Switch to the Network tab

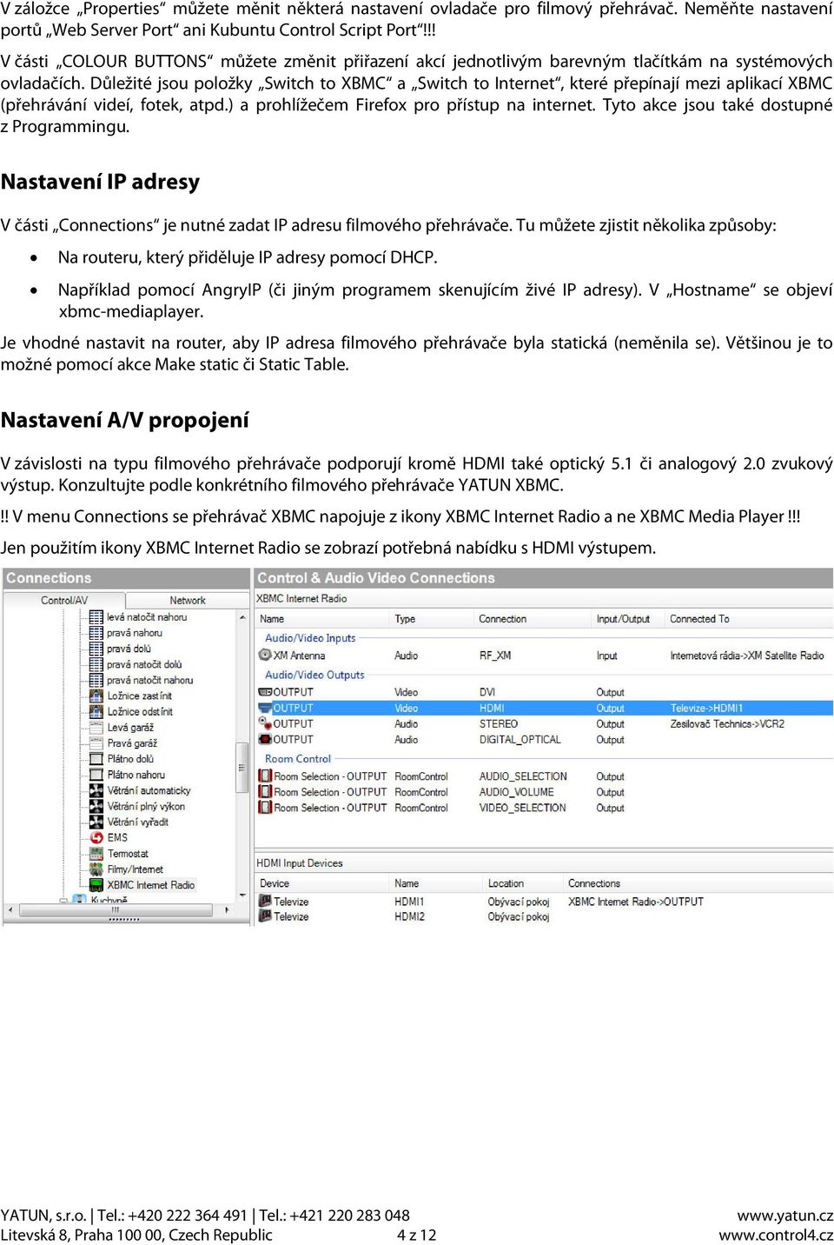click(x=187, y=600)
